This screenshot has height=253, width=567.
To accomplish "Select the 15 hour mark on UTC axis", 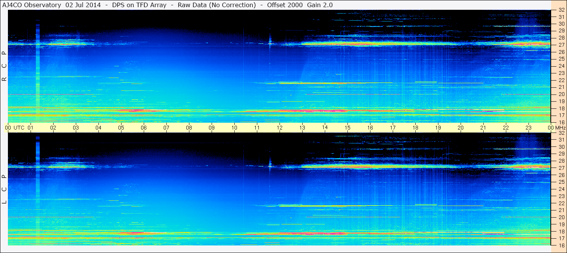I will [x=347, y=128].
